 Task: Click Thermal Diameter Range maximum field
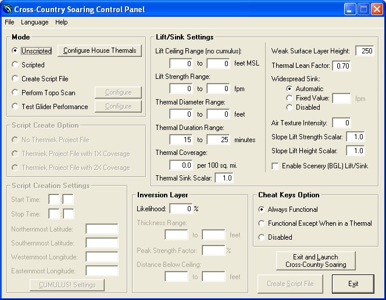click(219, 114)
